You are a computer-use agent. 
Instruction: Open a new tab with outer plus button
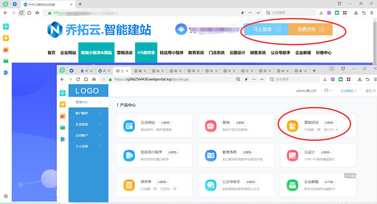pos(80,4)
